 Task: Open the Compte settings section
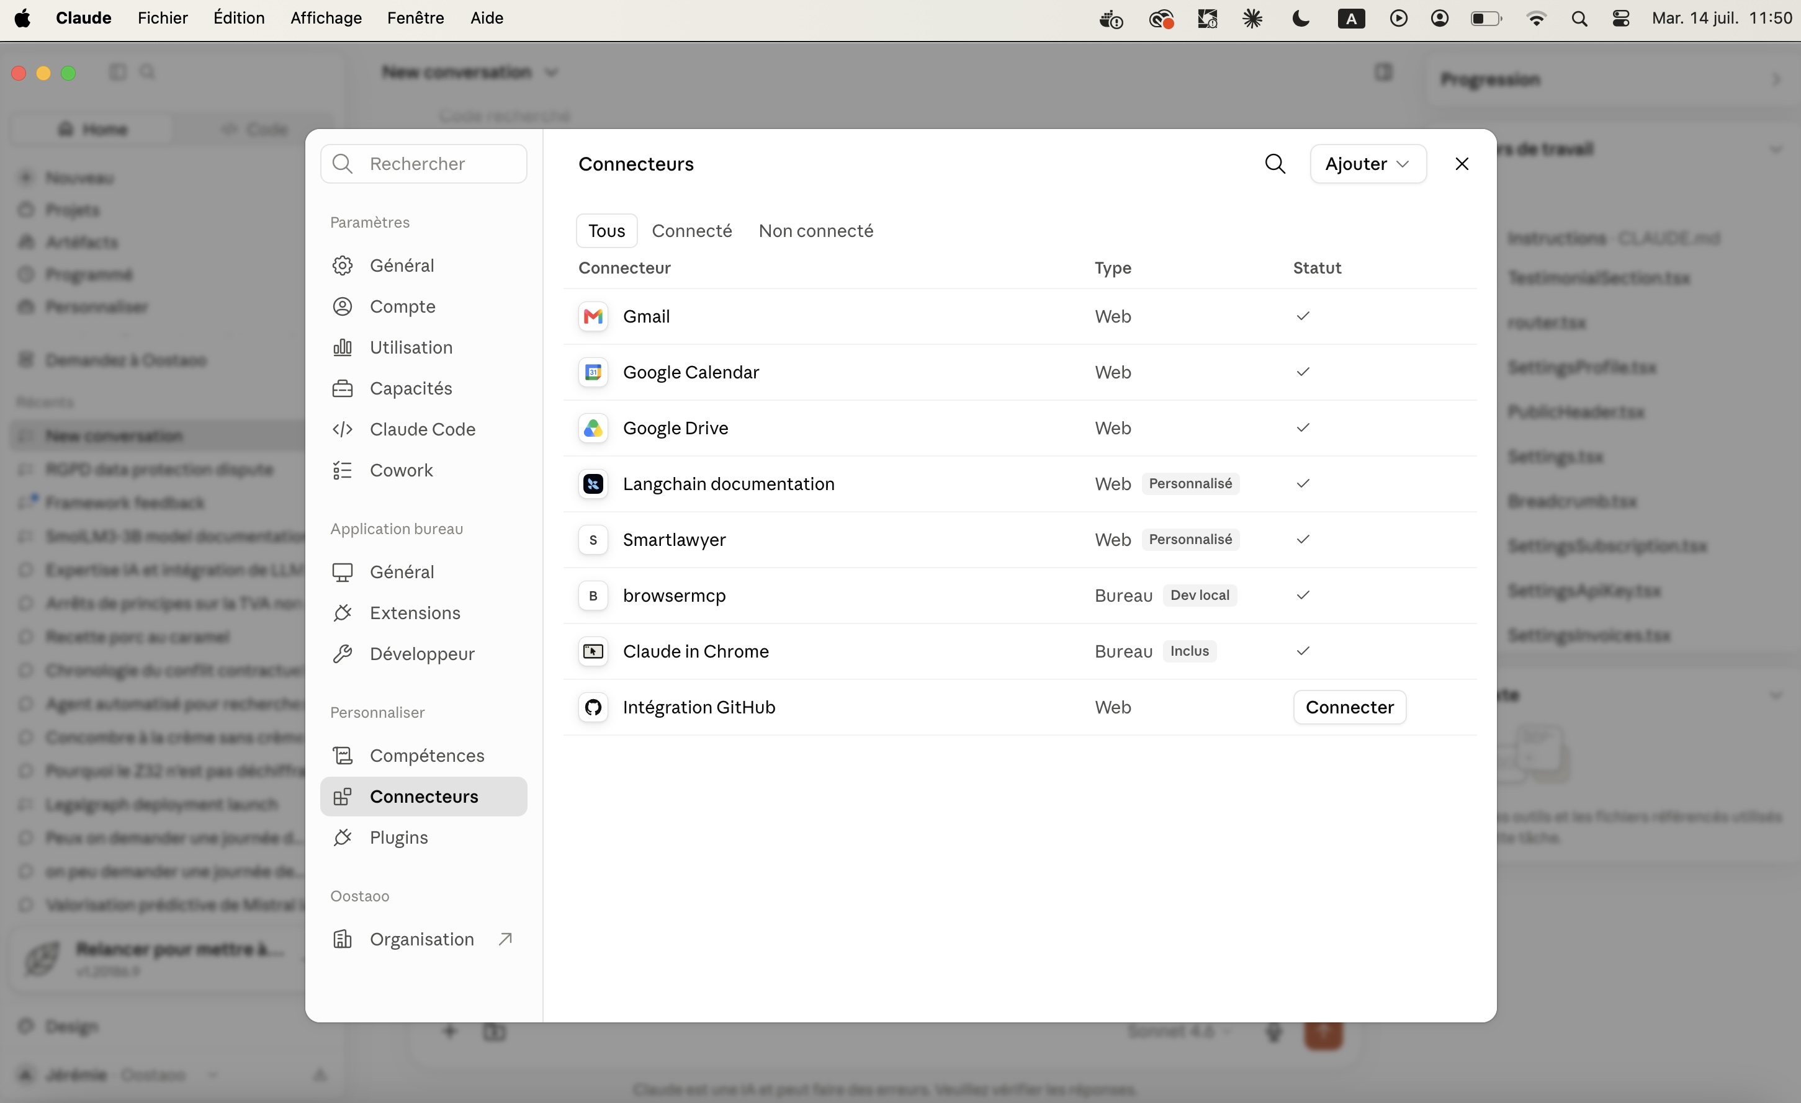click(423, 306)
